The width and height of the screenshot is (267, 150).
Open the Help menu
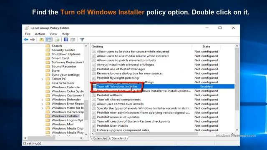pyautogui.click(x=65, y=34)
